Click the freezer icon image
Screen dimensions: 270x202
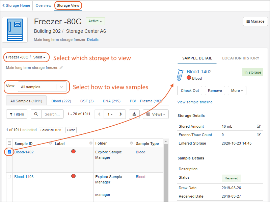pos(15,30)
